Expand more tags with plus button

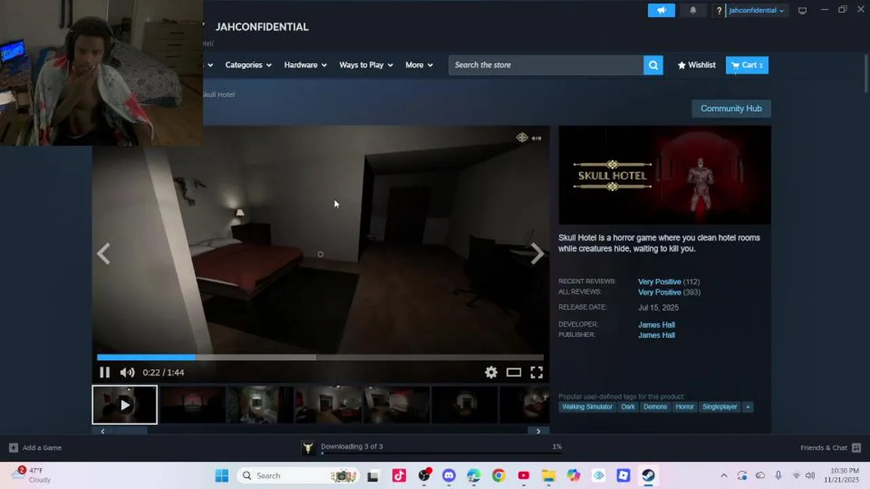click(748, 407)
